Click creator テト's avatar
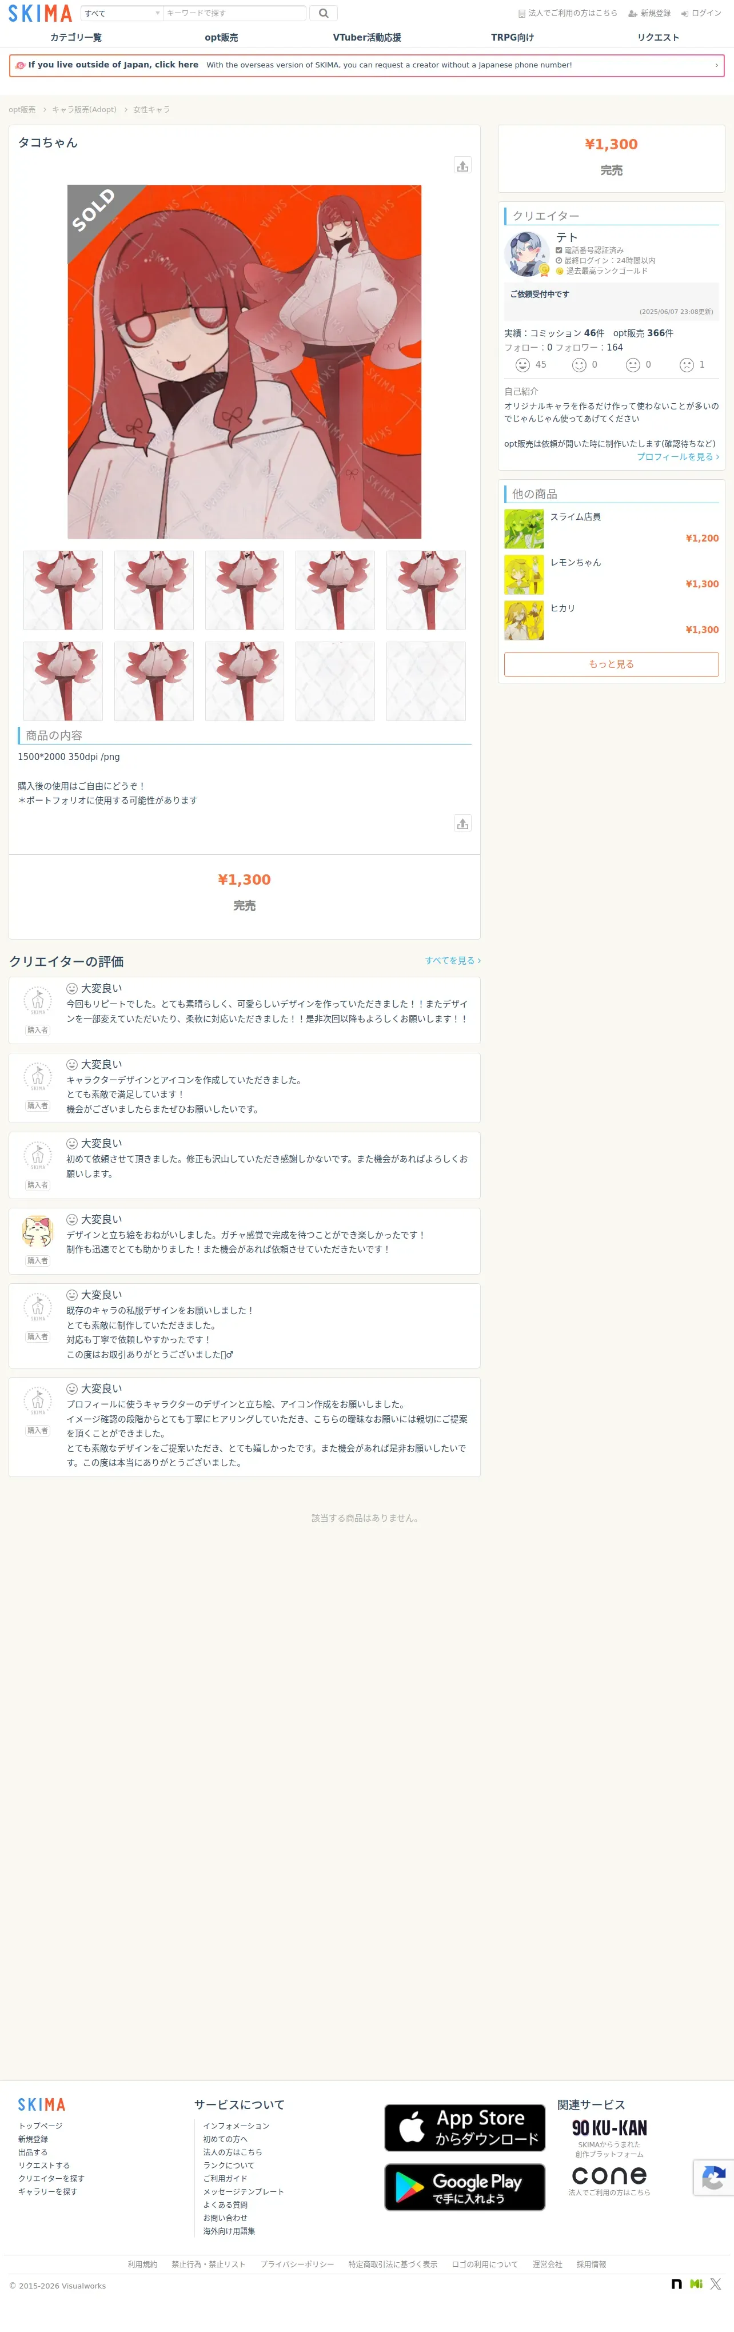Viewport: 734px width, 2332px height. (526, 253)
